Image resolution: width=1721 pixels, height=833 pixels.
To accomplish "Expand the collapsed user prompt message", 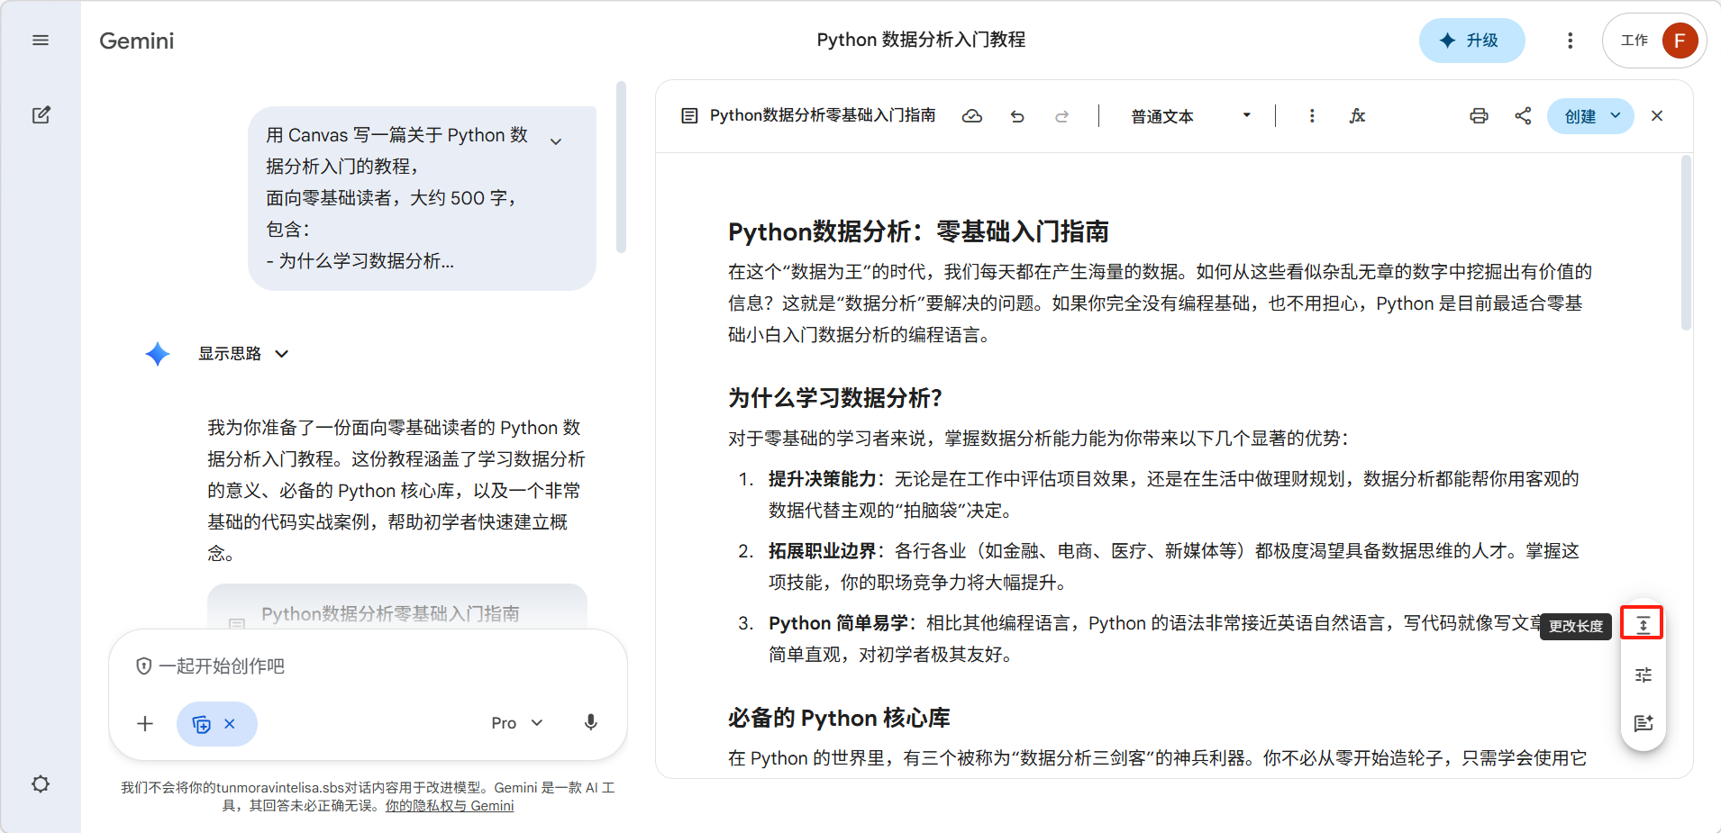I will (556, 141).
